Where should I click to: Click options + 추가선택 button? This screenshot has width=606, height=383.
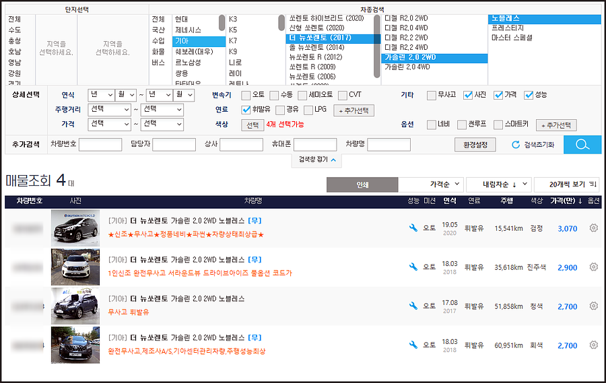556,125
